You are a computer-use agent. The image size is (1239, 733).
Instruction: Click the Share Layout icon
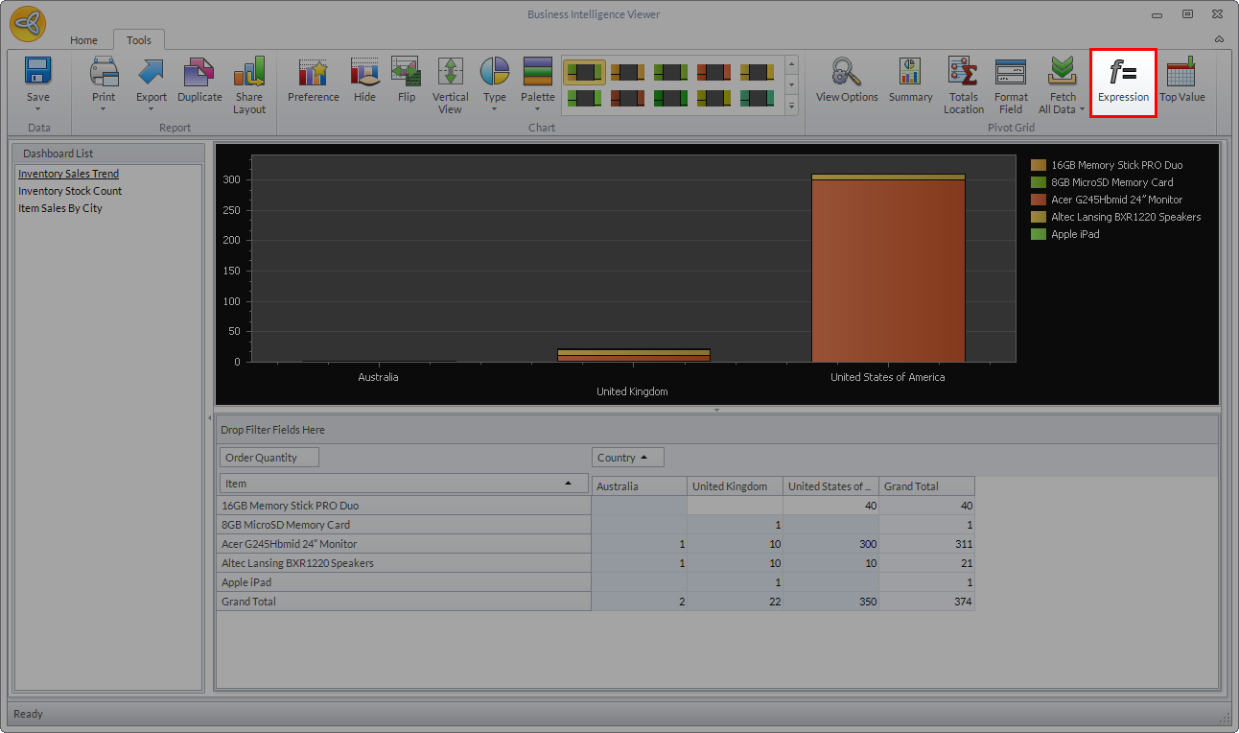click(x=248, y=84)
